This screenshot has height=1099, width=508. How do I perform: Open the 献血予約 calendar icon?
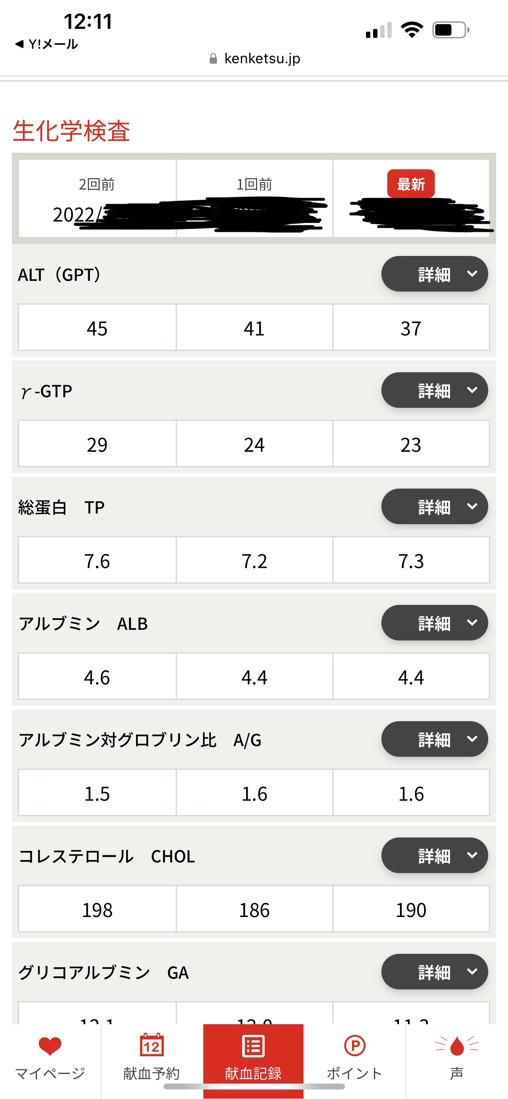pyautogui.click(x=152, y=1046)
